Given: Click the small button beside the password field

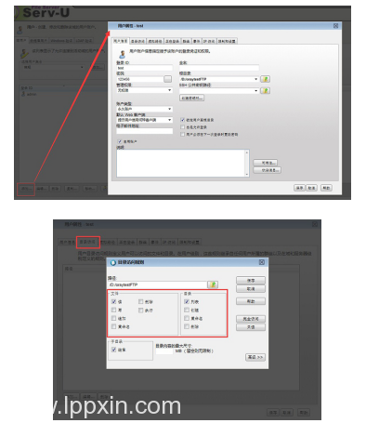Looking at the screenshot, I should point(167,79).
